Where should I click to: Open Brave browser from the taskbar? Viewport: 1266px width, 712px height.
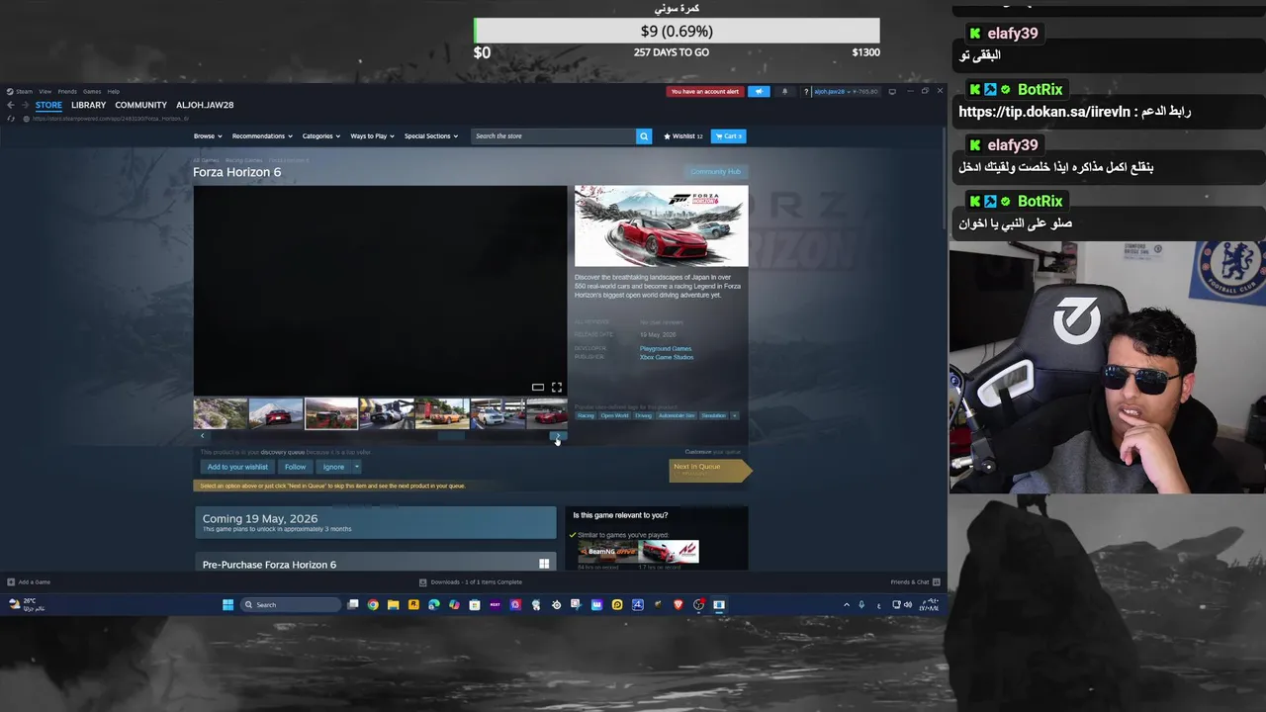(x=678, y=605)
